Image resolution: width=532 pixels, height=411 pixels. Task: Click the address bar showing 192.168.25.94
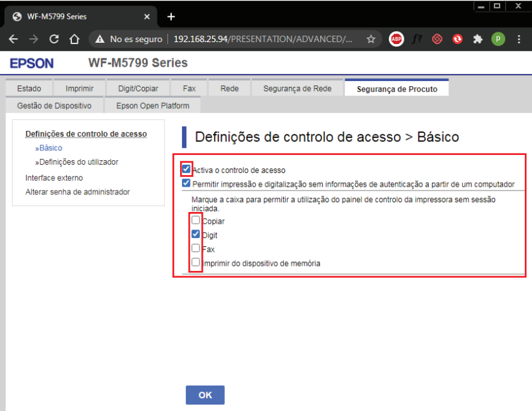(x=262, y=39)
